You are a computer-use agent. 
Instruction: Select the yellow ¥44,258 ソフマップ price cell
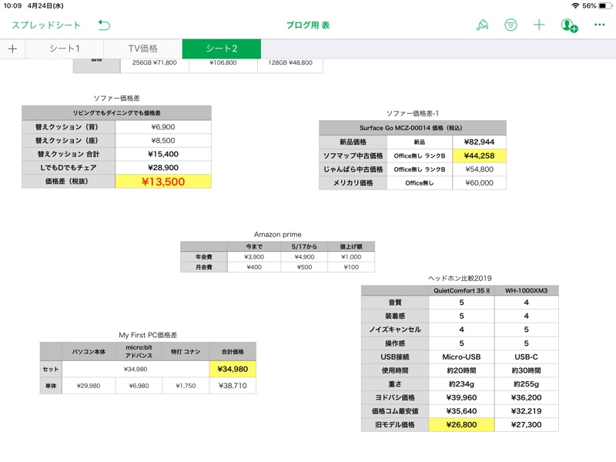[x=479, y=156]
